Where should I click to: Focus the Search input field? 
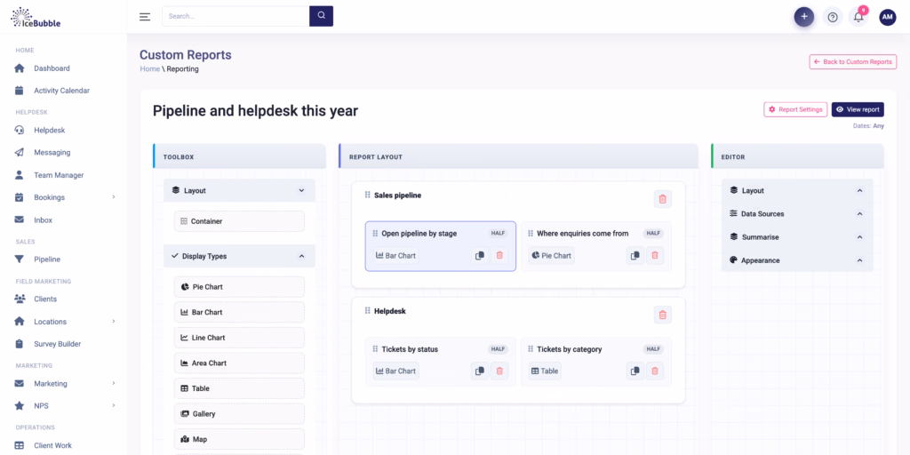click(x=235, y=16)
